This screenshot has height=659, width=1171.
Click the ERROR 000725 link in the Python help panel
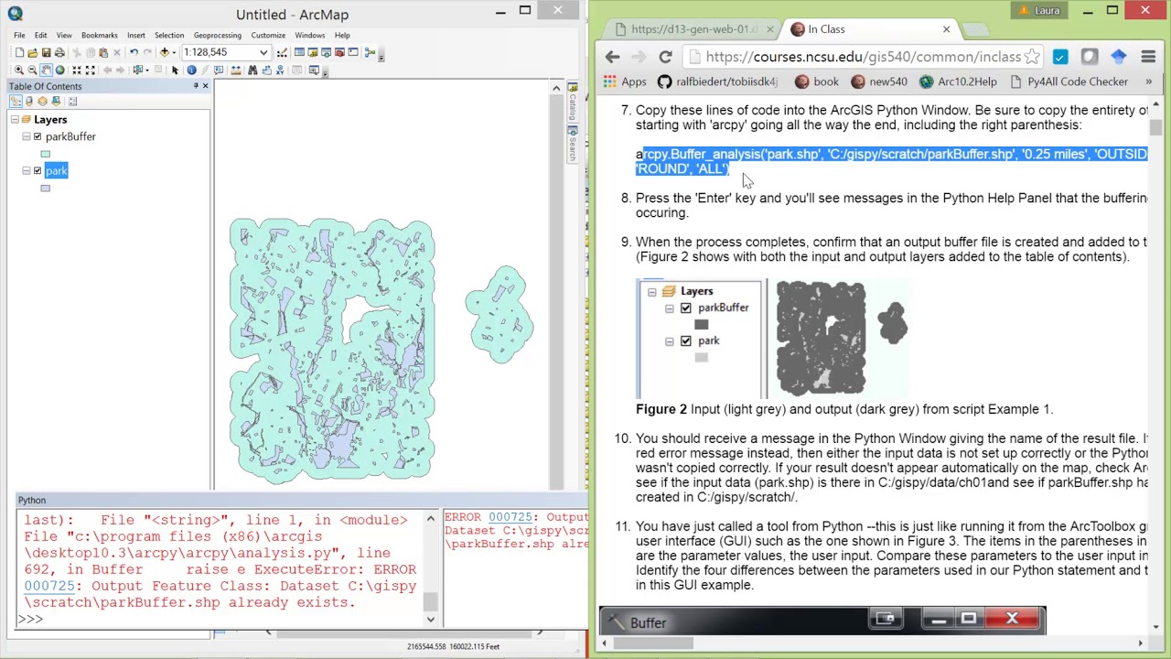[510, 518]
